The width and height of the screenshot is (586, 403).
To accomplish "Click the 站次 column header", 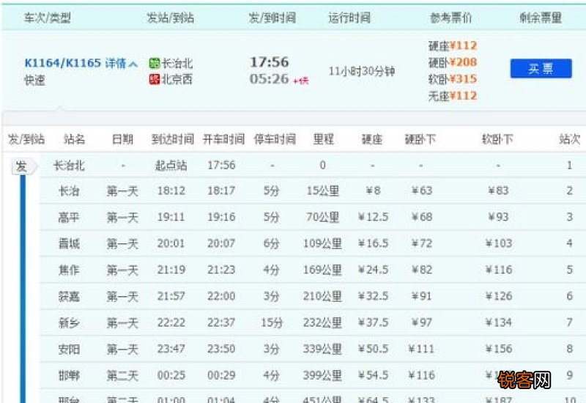I will [x=570, y=139].
